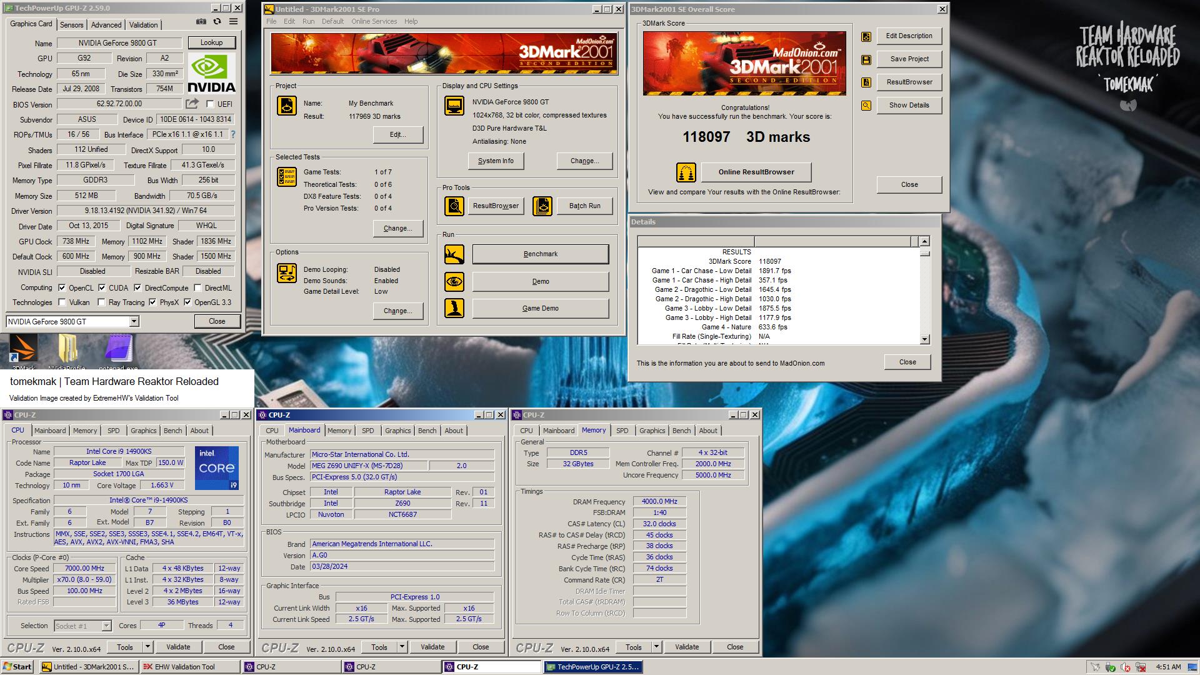
Task: Click GPU-Z screenshot camera icon
Action: [201, 22]
